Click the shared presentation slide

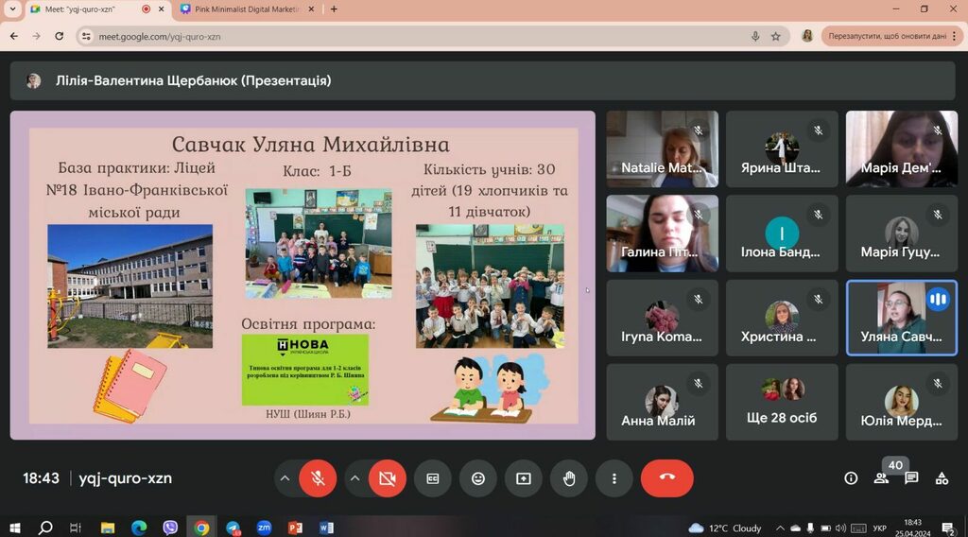click(302, 275)
